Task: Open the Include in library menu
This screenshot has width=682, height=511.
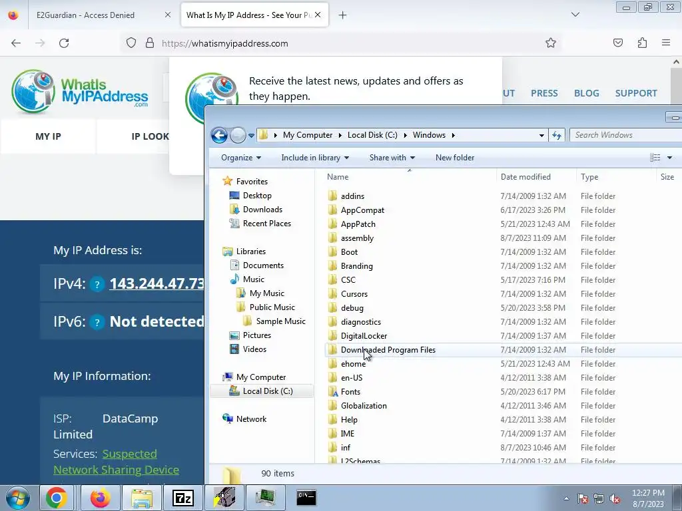Action: tap(315, 158)
